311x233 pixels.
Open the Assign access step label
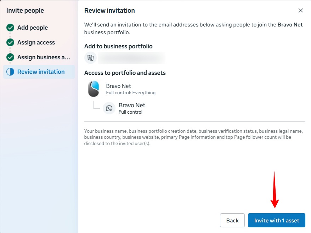36,42
